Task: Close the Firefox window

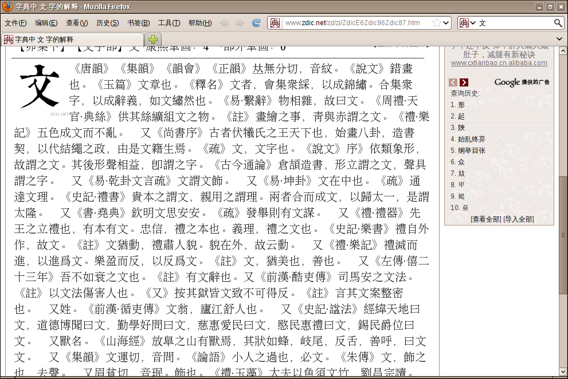Action: [x=561, y=6]
